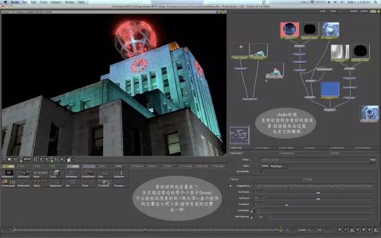Toggle the small indicator left of imageName

pos(230,186)
